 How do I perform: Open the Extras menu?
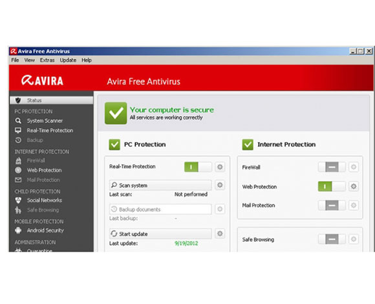pyautogui.click(x=47, y=60)
